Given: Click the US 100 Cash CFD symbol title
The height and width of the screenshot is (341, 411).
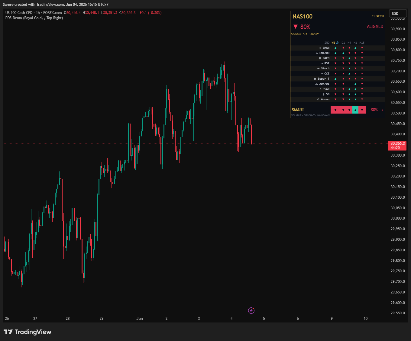Looking at the screenshot, I should (x=19, y=13).
